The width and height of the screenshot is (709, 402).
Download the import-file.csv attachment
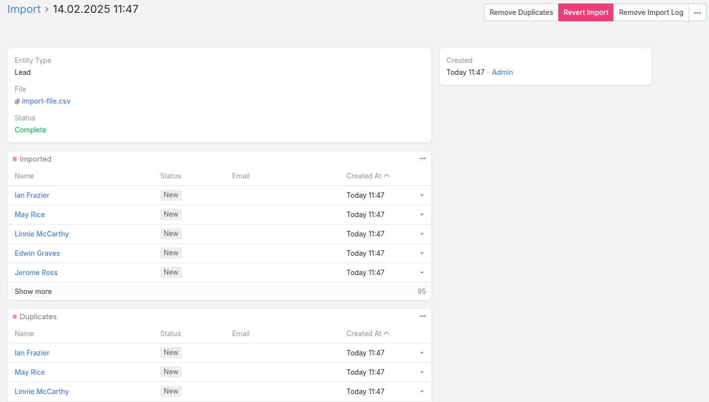coord(46,101)
